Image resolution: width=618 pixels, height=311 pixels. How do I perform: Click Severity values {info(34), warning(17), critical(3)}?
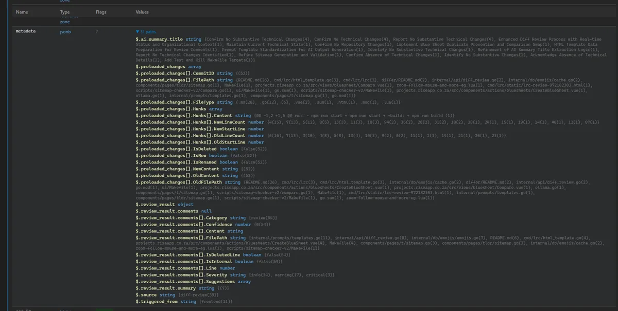pos(291,275)
